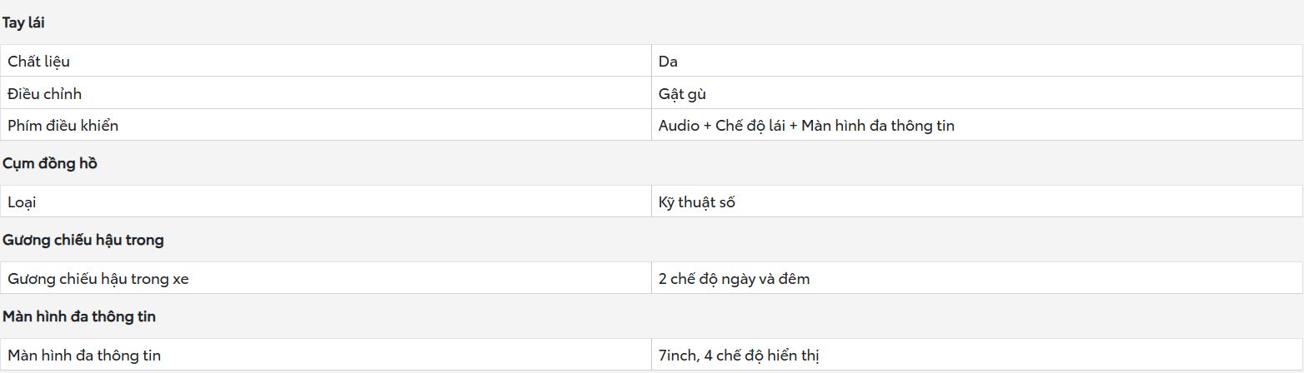
Task: Click the Cụm đồng hồ section heading
Action: pyautogui.click(x=50, y=163)
